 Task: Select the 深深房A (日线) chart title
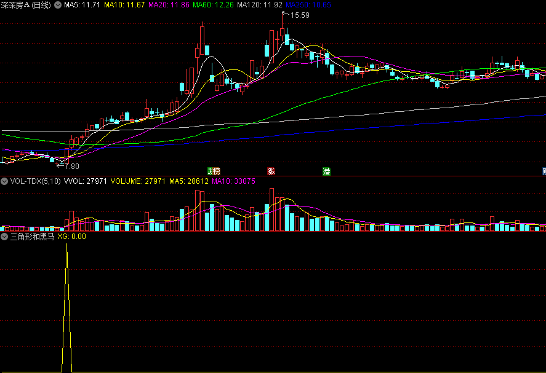[26, 5]
